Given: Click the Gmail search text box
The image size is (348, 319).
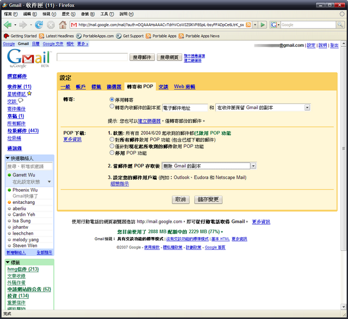Looking at the screenshot, I should pyautogui.click(x=92, y=57).
